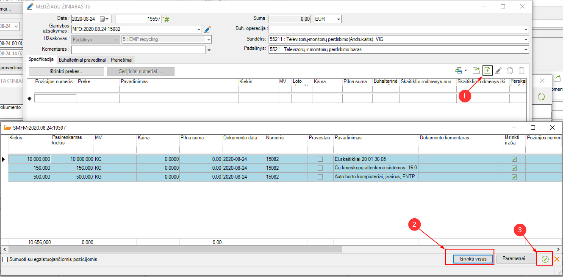Open the Sandėlis warehouse dropdown
This screenshot has height=277, width=563.
tap(526, 39)
